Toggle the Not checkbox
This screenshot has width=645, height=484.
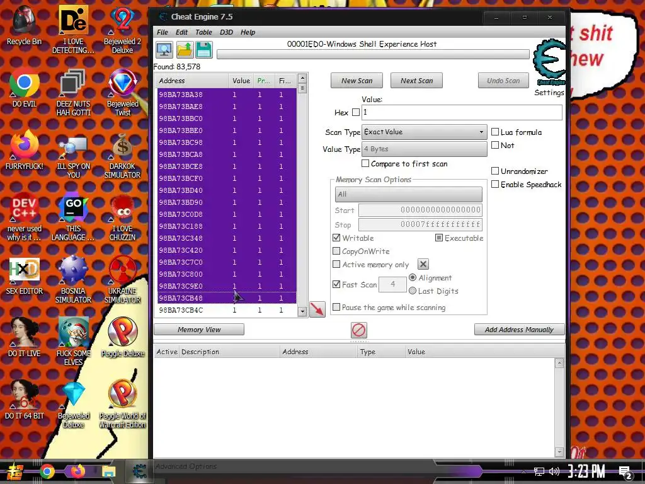[x=495, y=145]
